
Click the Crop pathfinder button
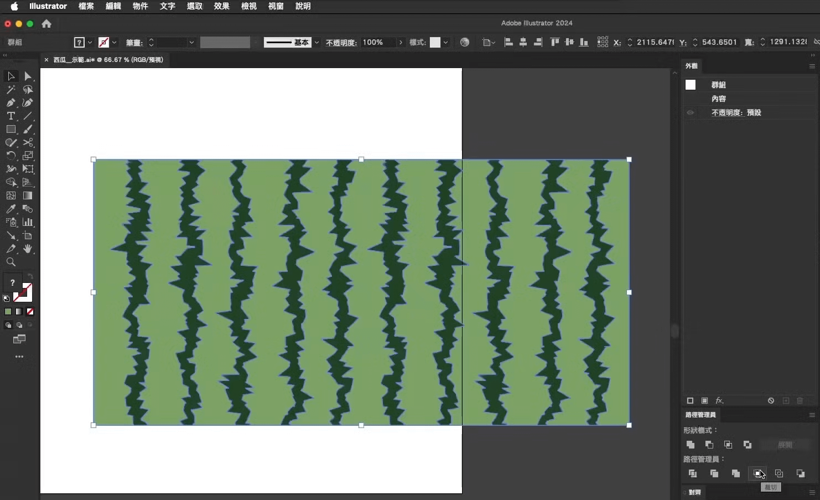tap(757, 473)
